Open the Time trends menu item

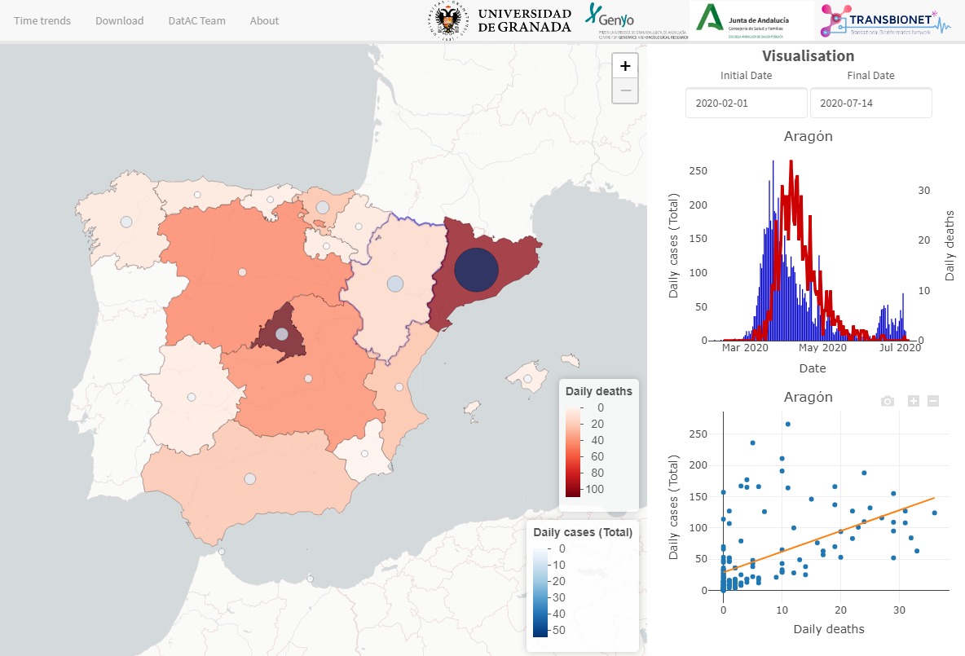point(42,21)
